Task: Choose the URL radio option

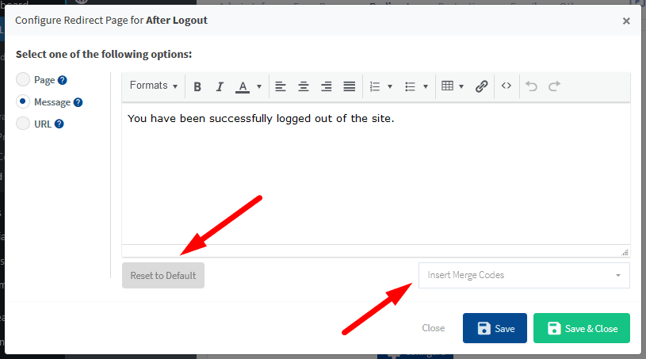Action: click(23, 124)
